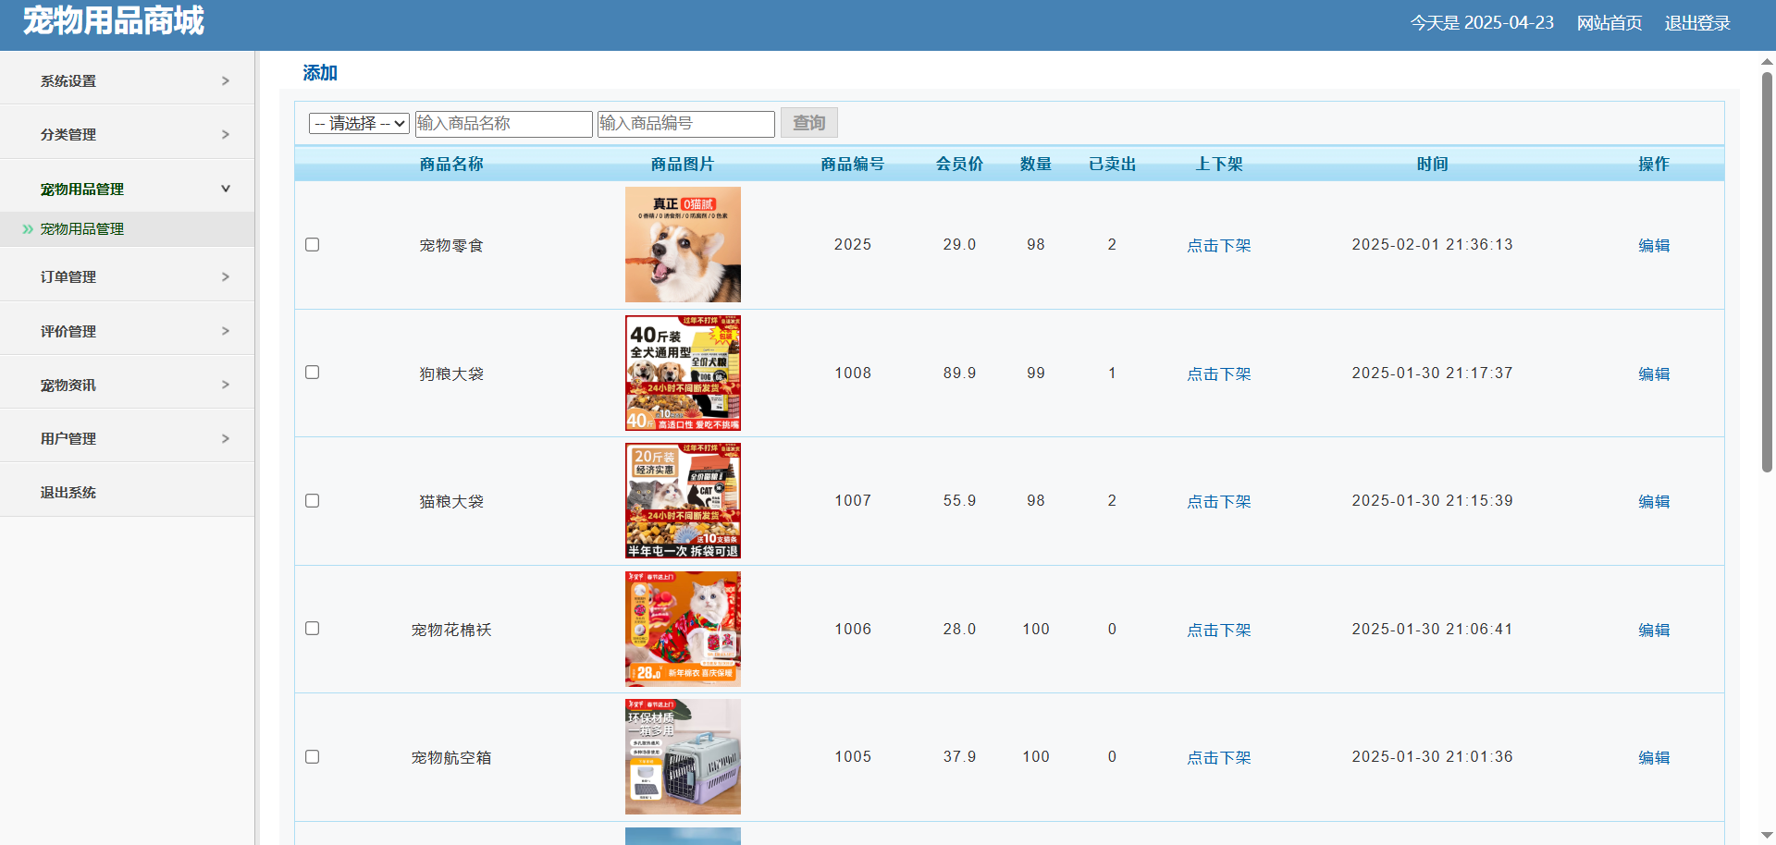The image size is (1776, 845).
Task: Open 狗粮大袋 product image
Action: (683, 373)
